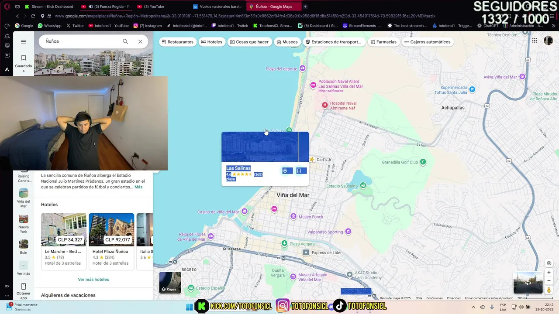
Task: Show my location on map
Action: tap(549, 263)
